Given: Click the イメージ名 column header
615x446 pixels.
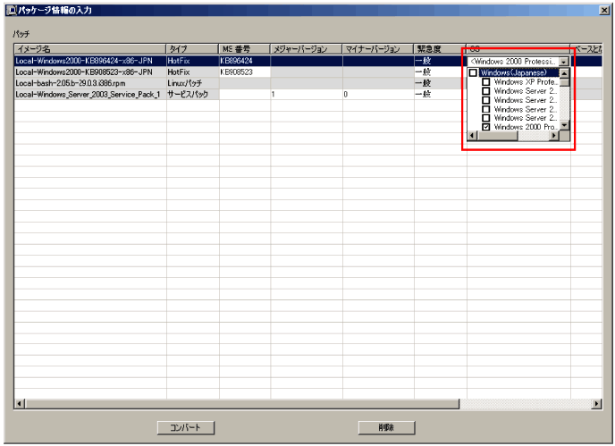Looking at the screenshot, I should click(x=89, y=49).
